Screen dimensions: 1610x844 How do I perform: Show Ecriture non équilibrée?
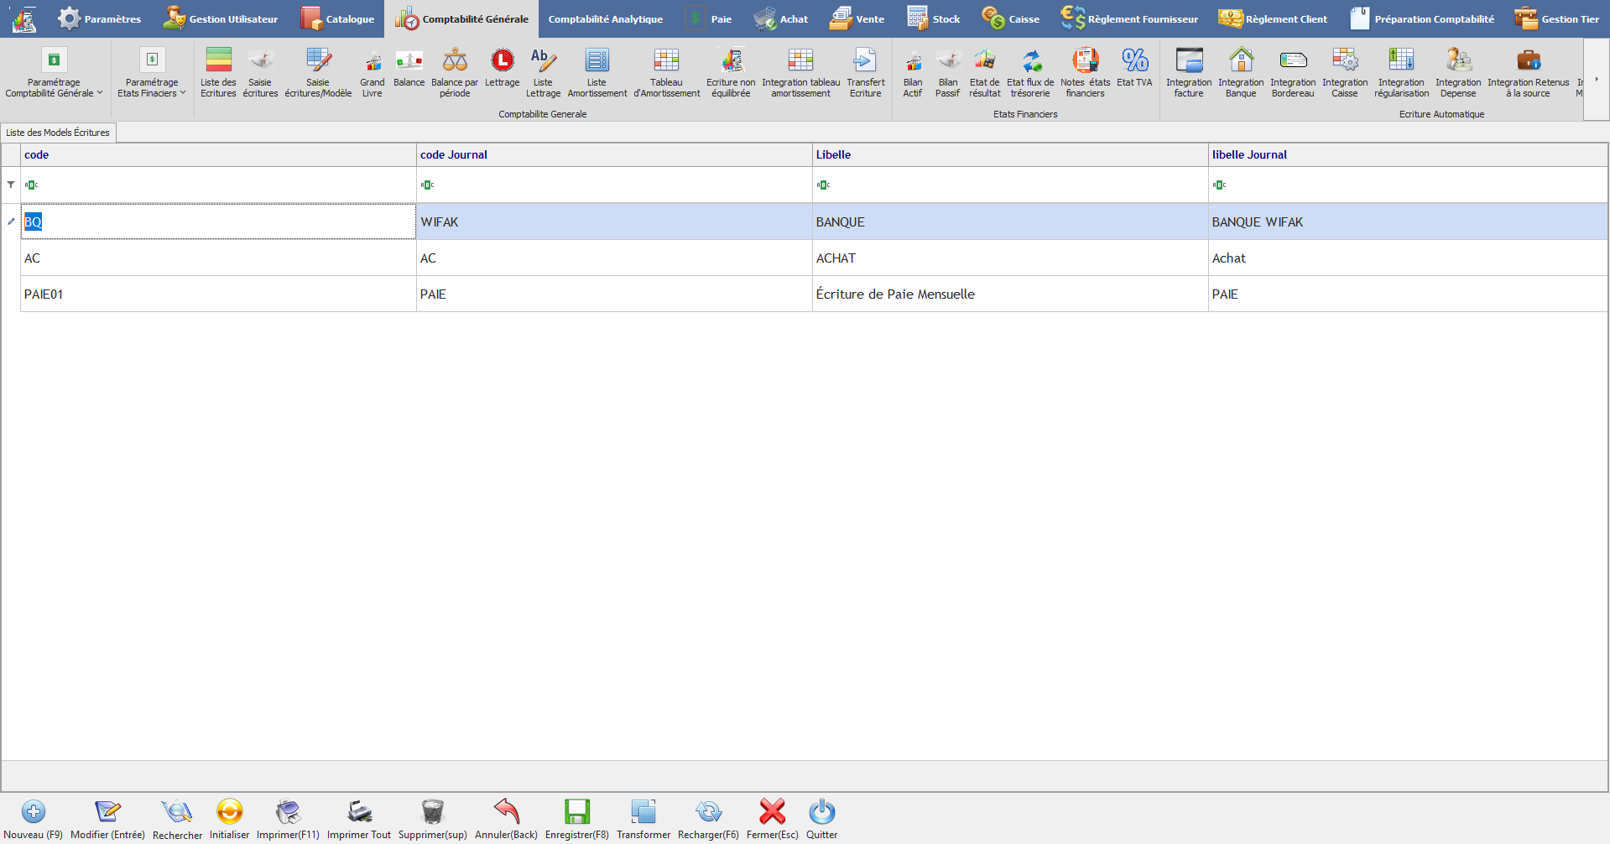[731, 73]
